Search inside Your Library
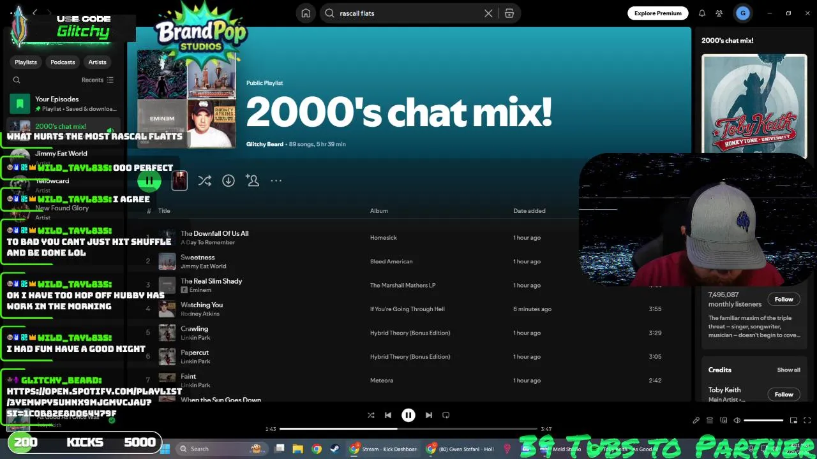The height and width of the screenshot is (459, 817). click(17, 80)
